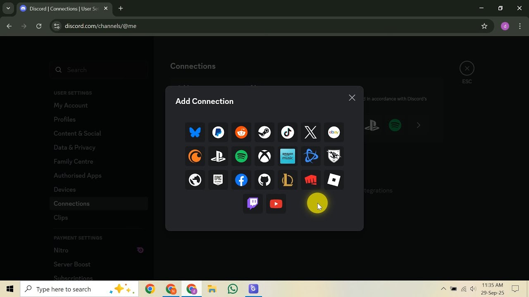Open the tab search dropdown
This screenshot has width=529, height=297.
coord(8,8)
